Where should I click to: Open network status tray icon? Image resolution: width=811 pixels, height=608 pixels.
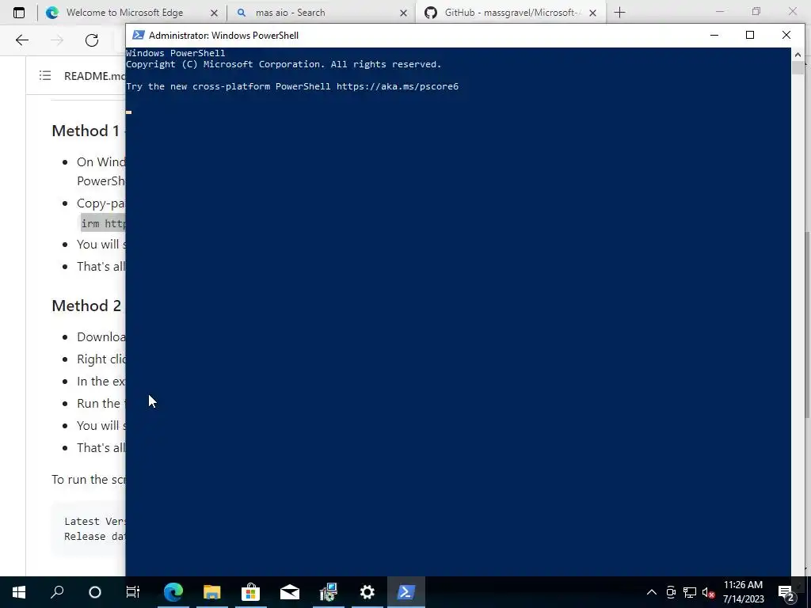pyautogui.click(x=690, y=592)
